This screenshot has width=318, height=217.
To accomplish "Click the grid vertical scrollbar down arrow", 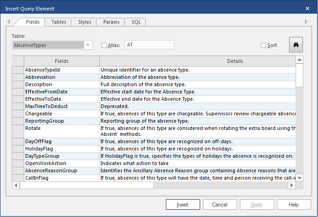I will [299, 178].
